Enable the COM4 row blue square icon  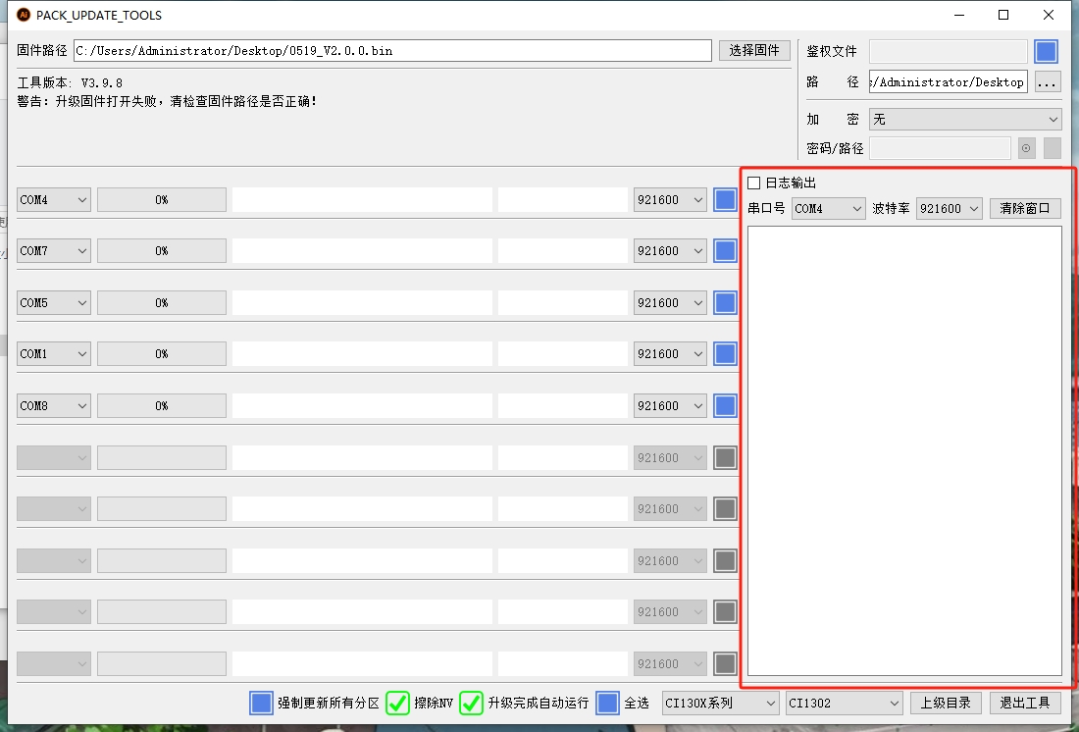tap(724, 199)
